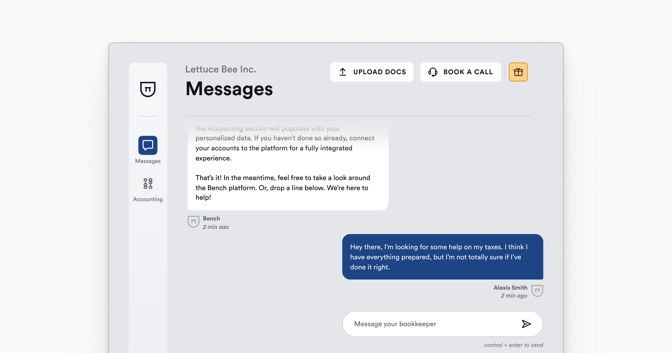The height and width of the screenshot is (353, 672).
Task: Click the blue sent tax message bubble
Action: pyautogui.click(x=442, y=257)
